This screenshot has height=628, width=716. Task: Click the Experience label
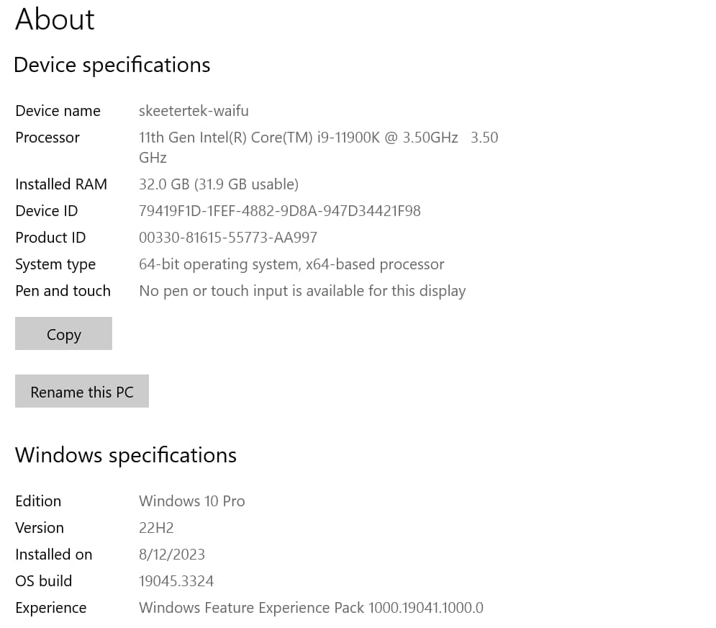50,608
